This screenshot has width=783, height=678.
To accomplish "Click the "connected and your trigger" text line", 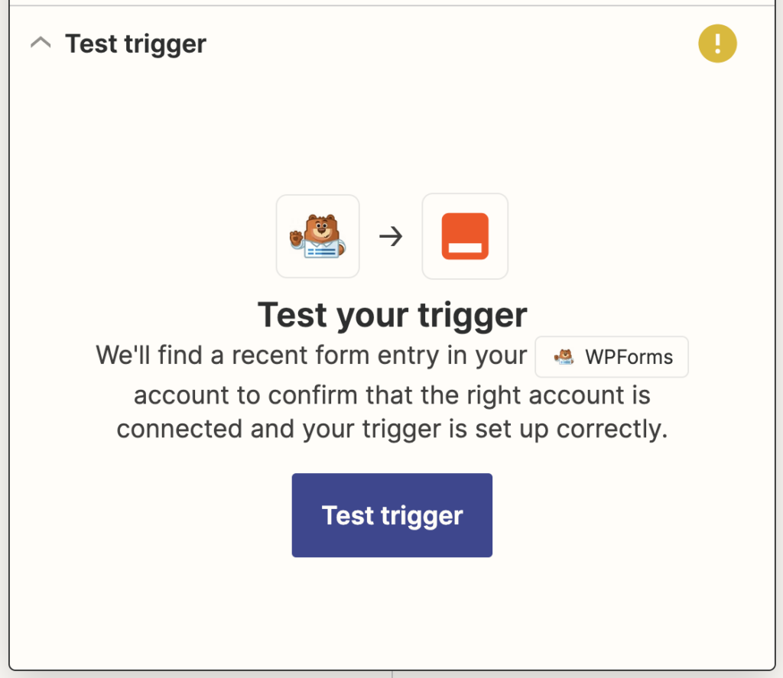I will click(x=392, y=429).
